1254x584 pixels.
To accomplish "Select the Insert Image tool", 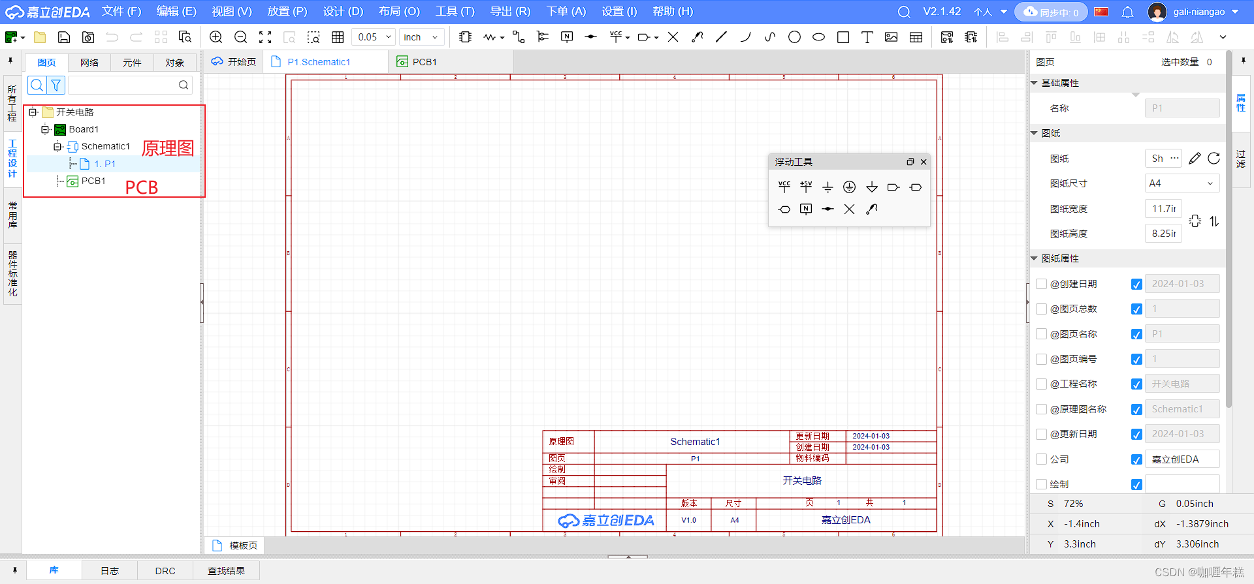I will pyautogui.click(x=892, y=37).
